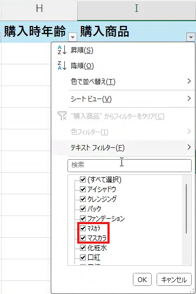Click the ascending sort A-Z icon

click(62, 50)
